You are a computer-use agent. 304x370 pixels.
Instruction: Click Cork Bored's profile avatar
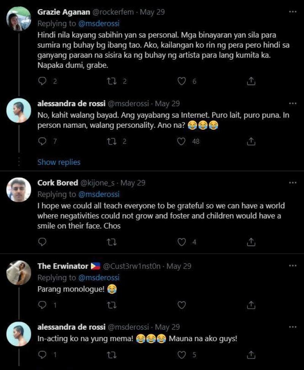pos(19,190)
